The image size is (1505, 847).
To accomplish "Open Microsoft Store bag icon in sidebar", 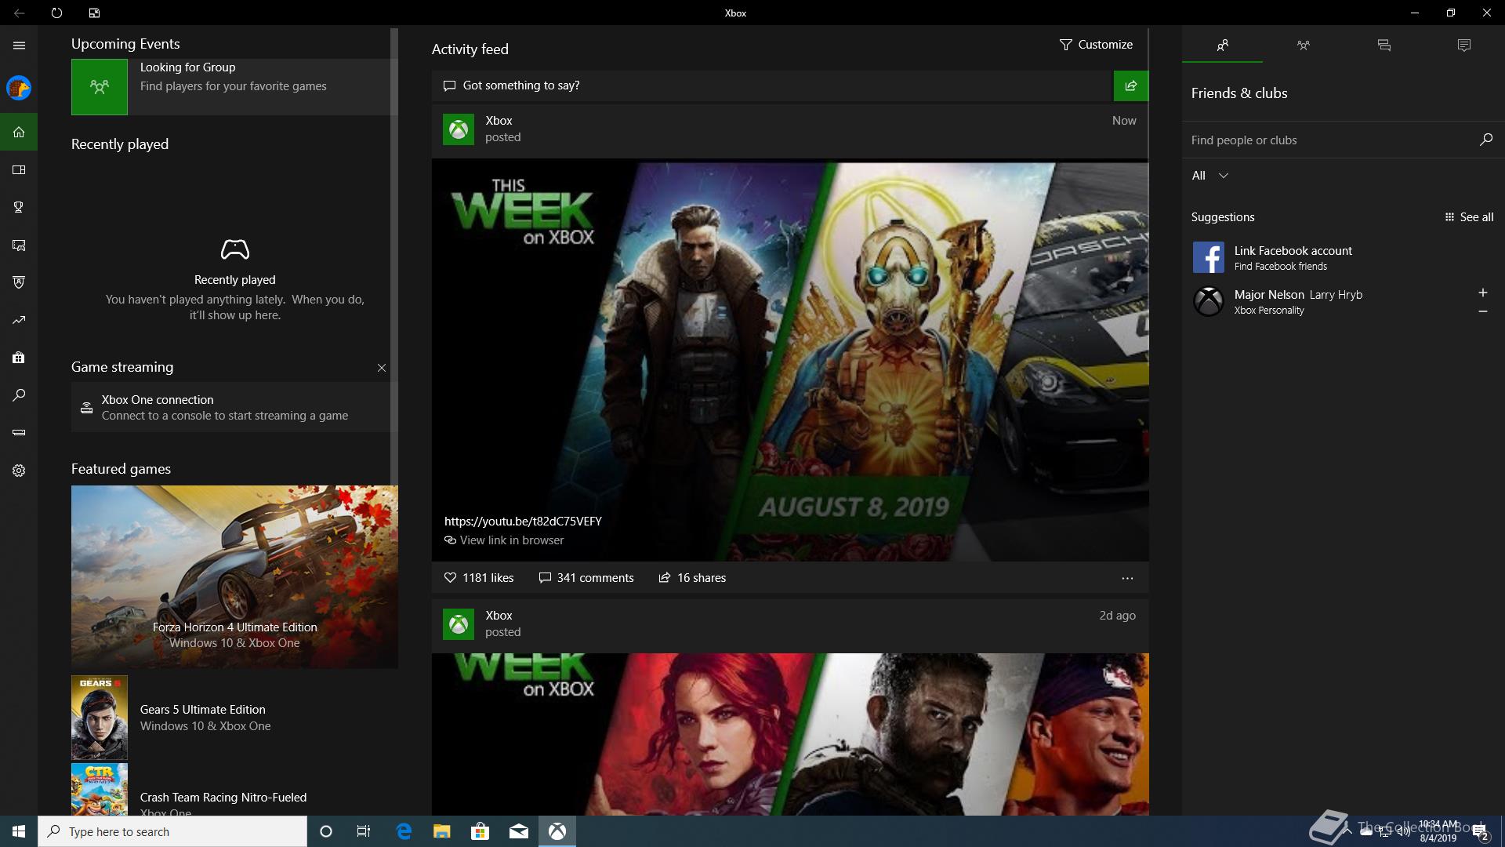I will click(x=19, y=358).
